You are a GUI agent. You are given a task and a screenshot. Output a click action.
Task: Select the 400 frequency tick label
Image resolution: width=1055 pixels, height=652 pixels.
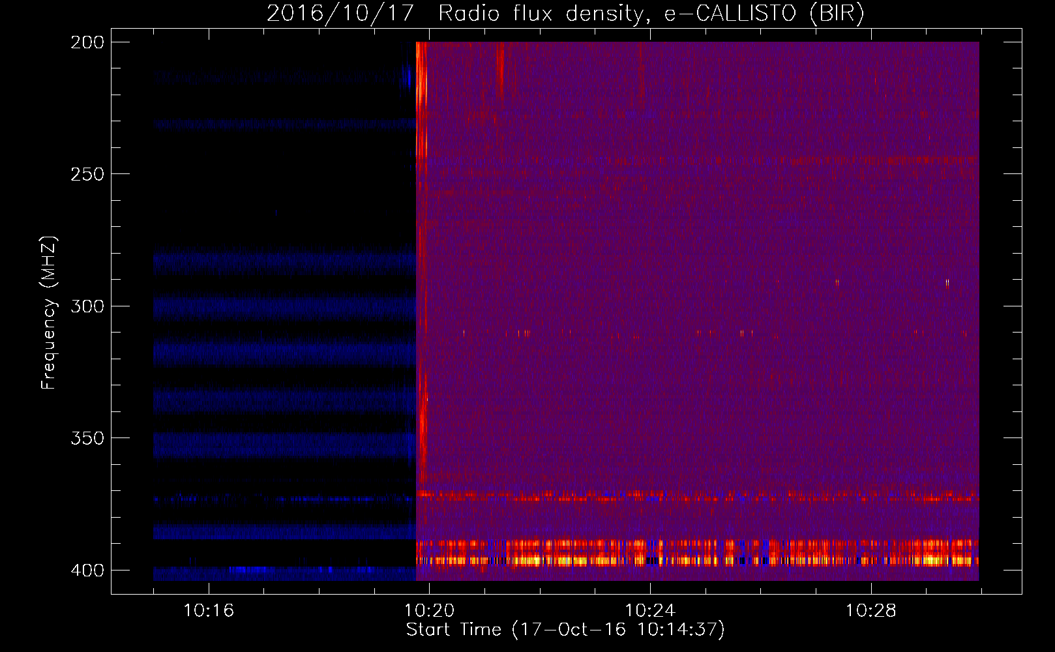click(87, 570)
